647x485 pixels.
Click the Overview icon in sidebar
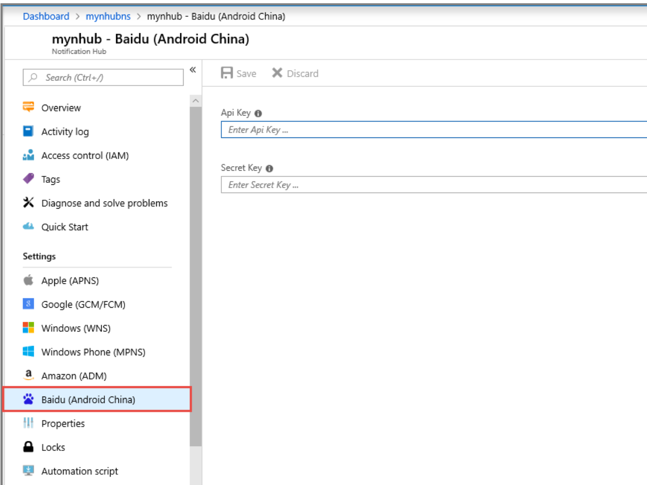click(x=29, y=107)
